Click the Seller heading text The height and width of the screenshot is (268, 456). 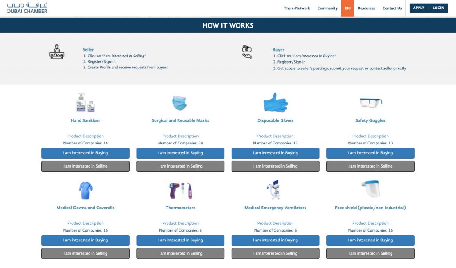pyautogui.click(x=88, y=50)
